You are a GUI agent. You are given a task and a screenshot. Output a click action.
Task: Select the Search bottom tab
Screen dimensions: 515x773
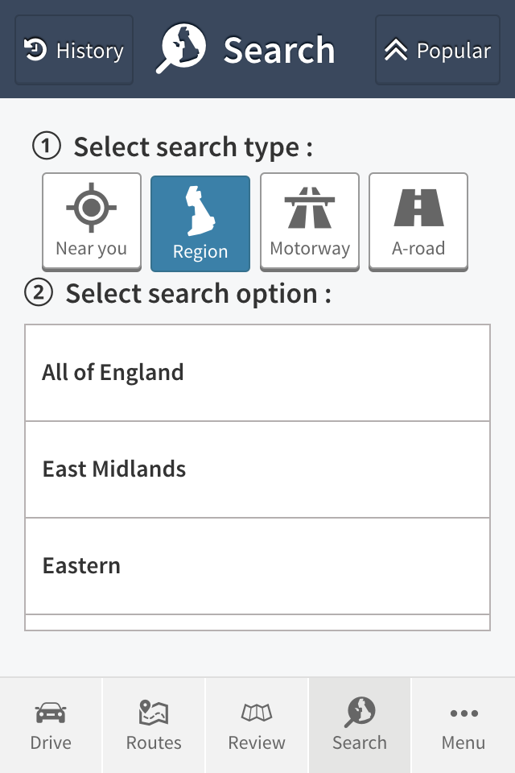click(359, 725)
